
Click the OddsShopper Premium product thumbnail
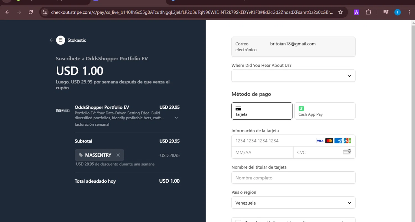coord(63,110)
